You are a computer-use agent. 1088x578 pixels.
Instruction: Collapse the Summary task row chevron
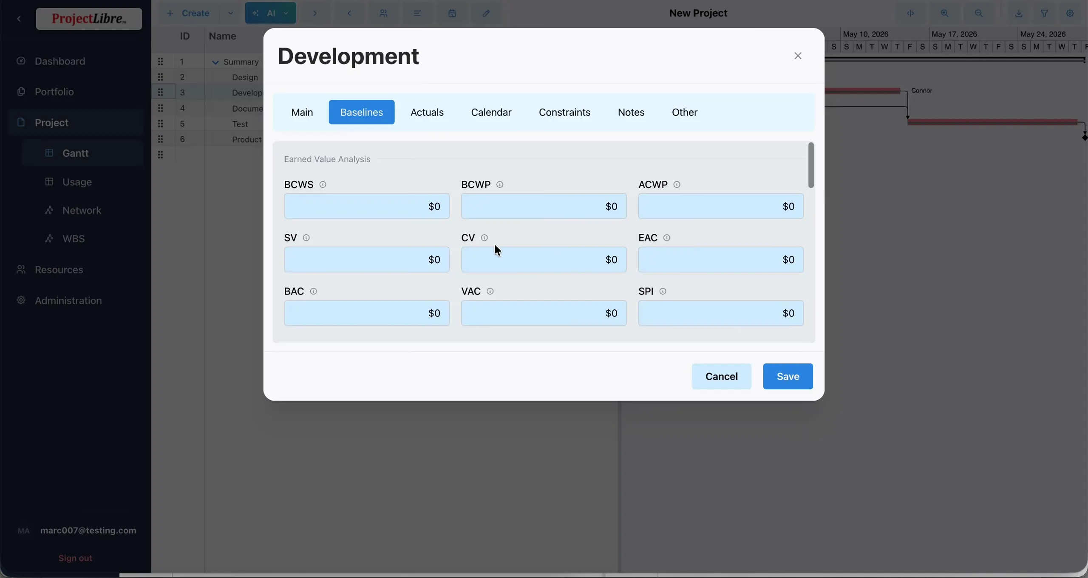215,62
